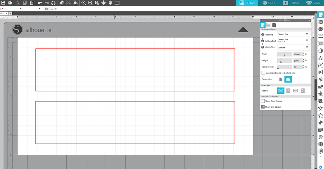
Task: Open the Cutting Mat dropdown
Action: point(293,40)
